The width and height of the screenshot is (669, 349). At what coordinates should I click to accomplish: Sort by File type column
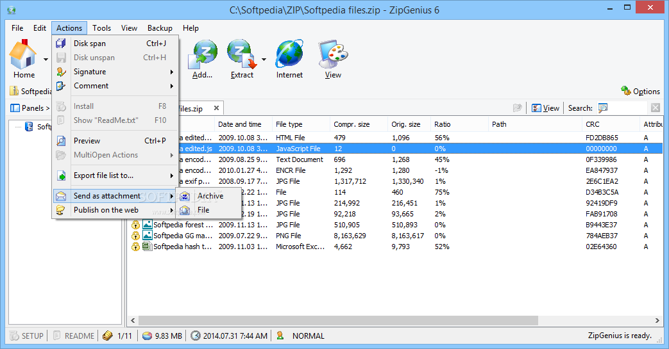coord(300,124)
